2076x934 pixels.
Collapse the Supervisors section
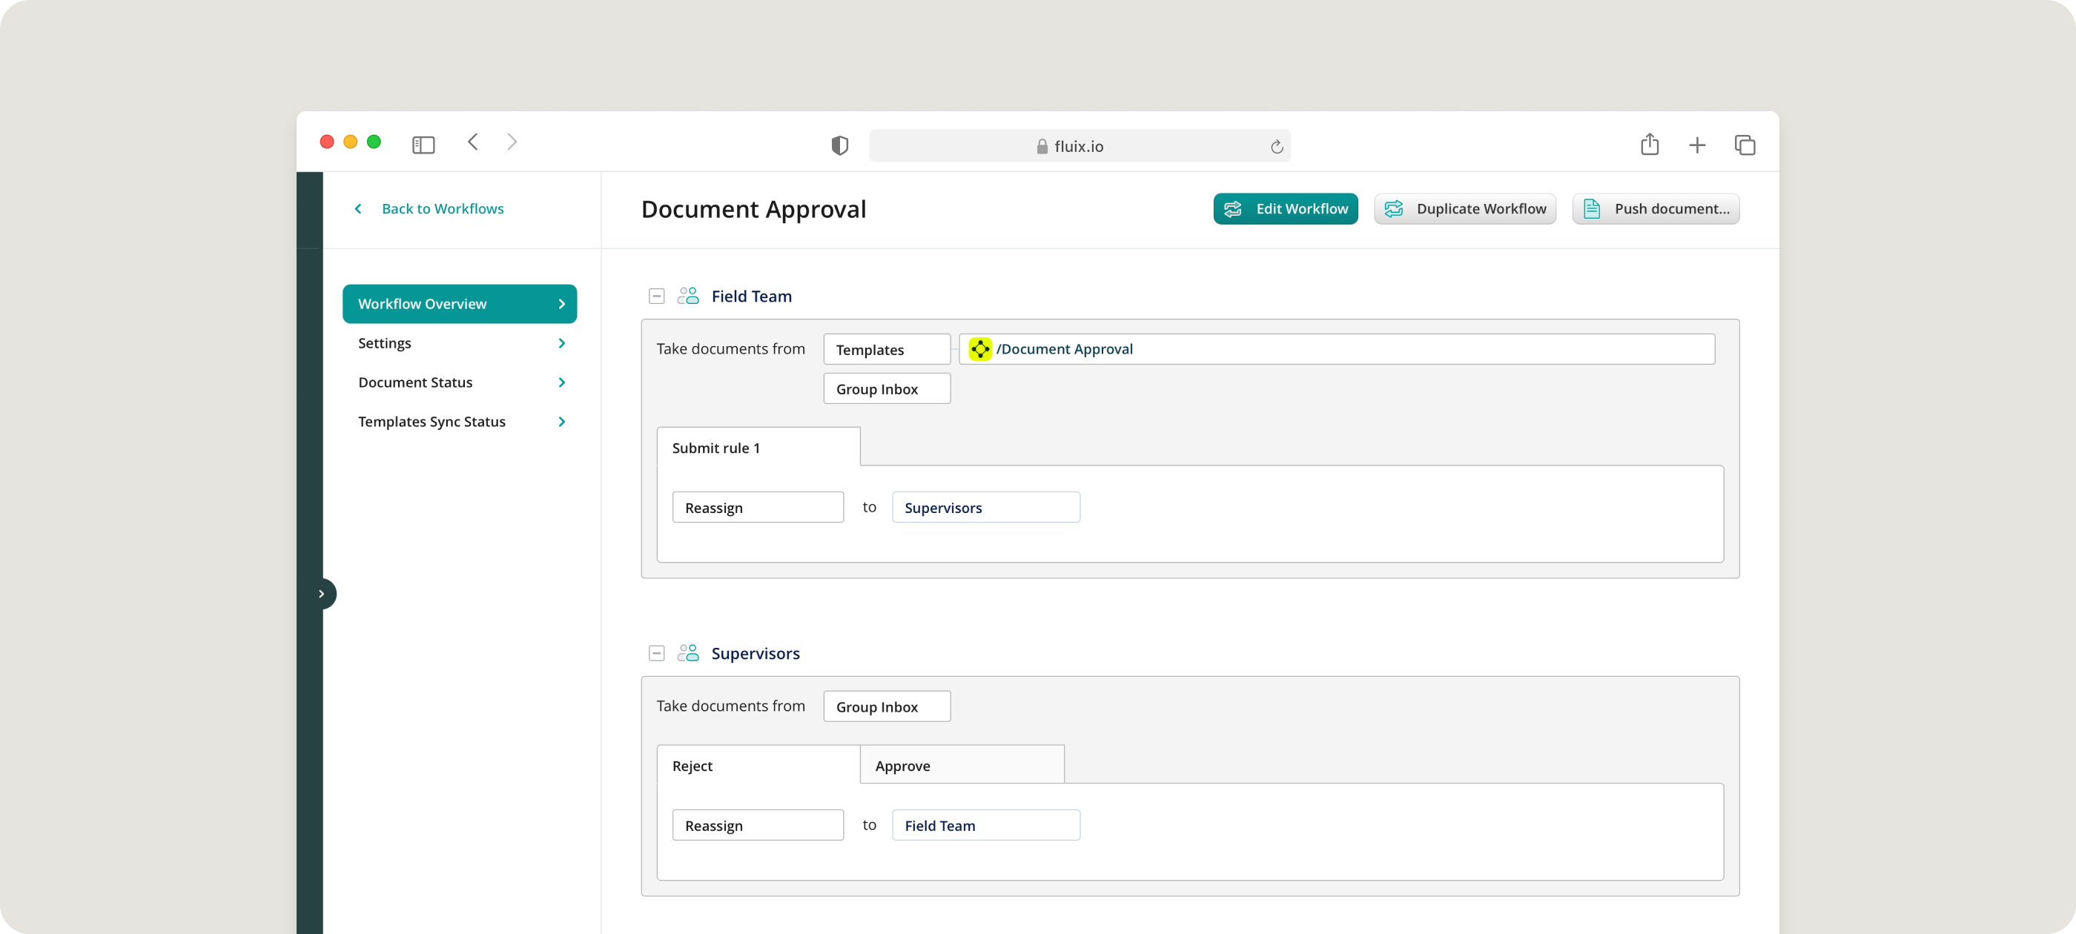click(x=656, y=653)
